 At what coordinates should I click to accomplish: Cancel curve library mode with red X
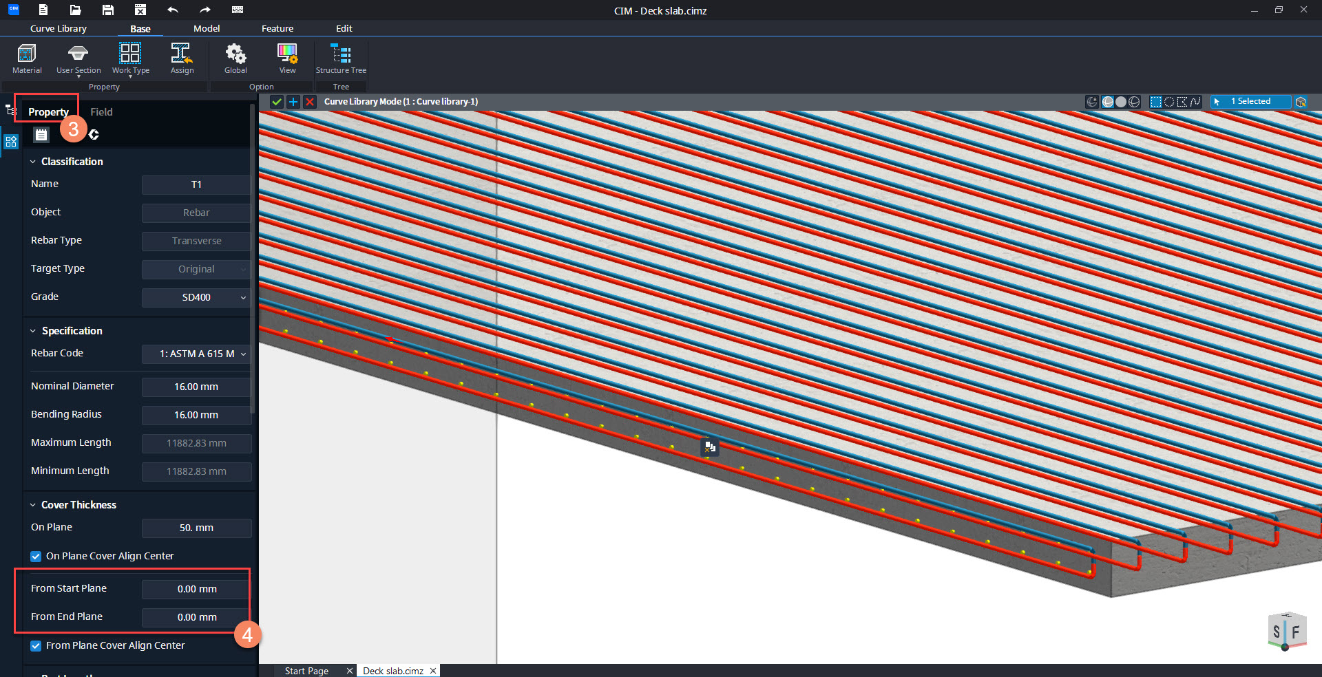(x=310, y=102)
